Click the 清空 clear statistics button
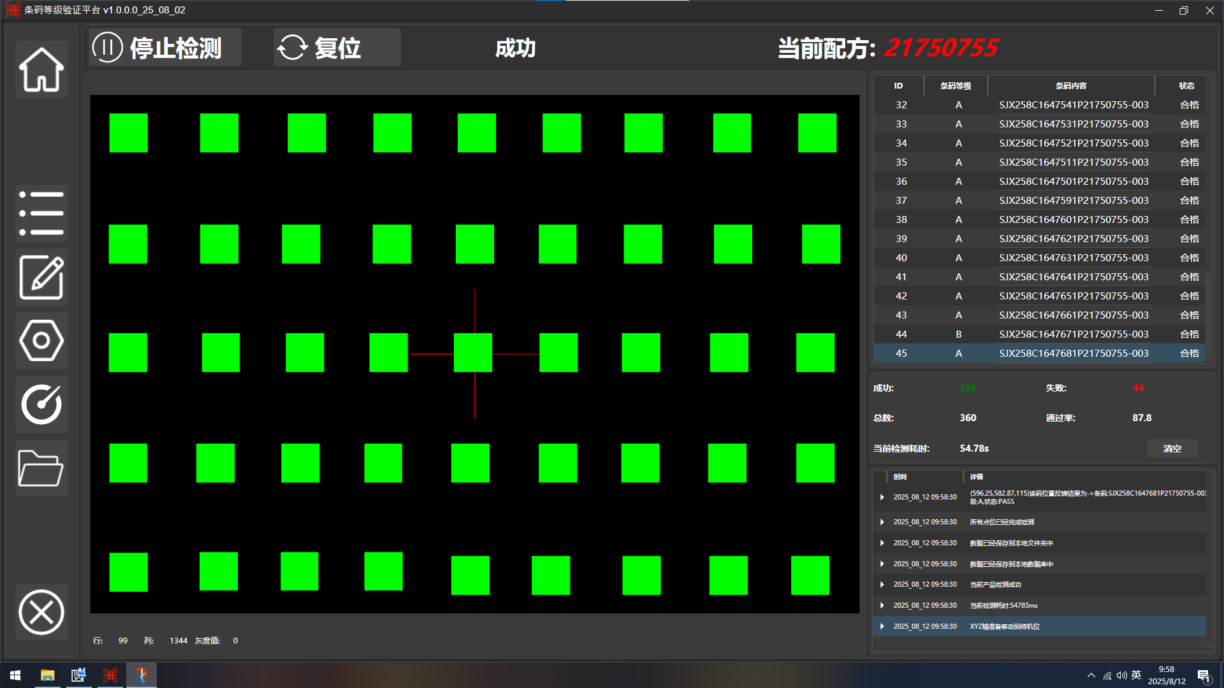1224x688 pixels. 1172,448
